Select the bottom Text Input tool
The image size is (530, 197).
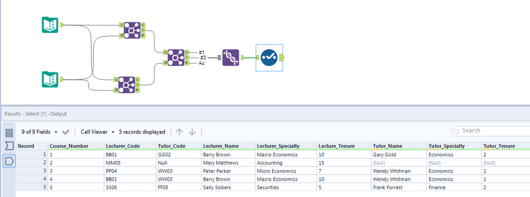point(50,79)
